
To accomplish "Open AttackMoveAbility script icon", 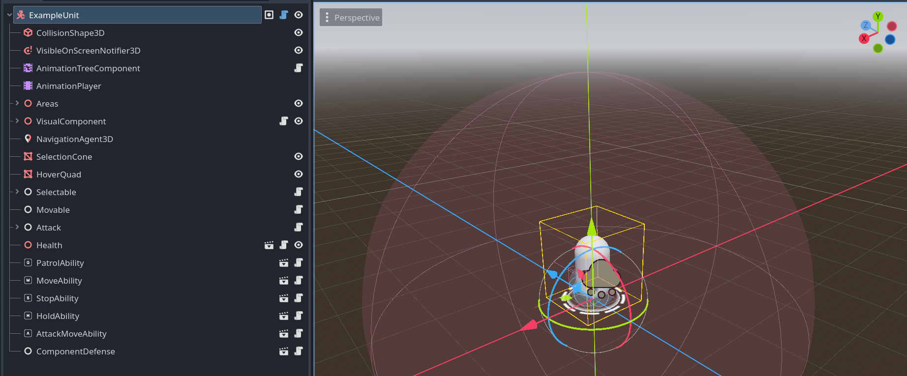I will (x=299, y=333).
